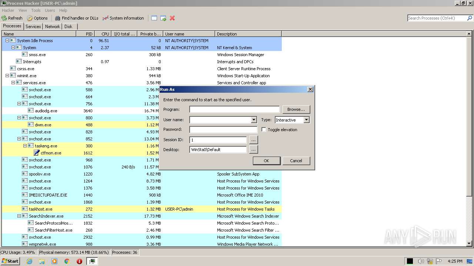Image resolution: width=474 pixels, height=266 pixels.
Task: Sort by the CPU column header
Action: [103, 34]
